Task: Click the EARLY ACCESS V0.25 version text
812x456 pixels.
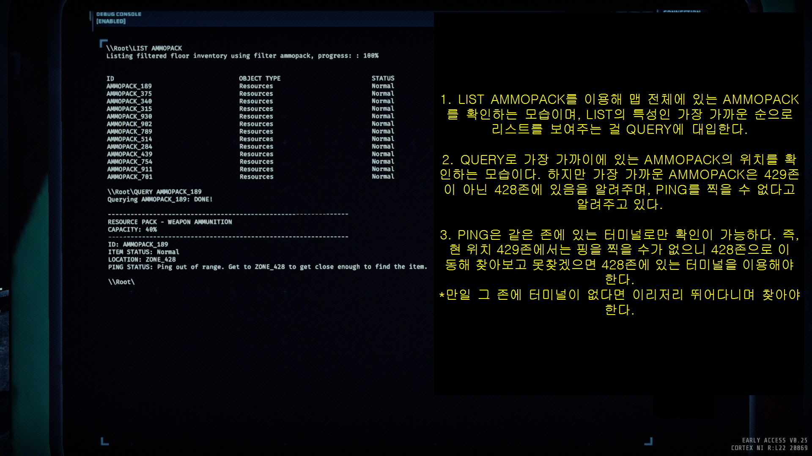Action: tap(774, 440)
